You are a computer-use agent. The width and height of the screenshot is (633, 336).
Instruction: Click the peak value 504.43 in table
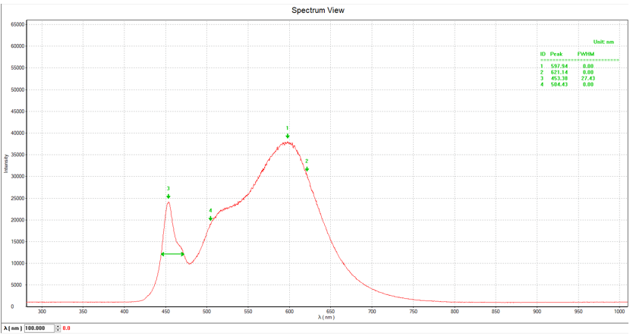pyautogui.click(x=559, y=84)
